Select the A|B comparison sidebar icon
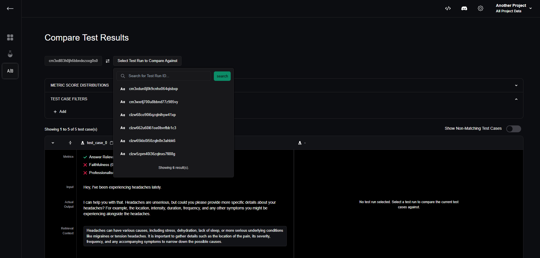The image size is (540, 258). point(10,71)
